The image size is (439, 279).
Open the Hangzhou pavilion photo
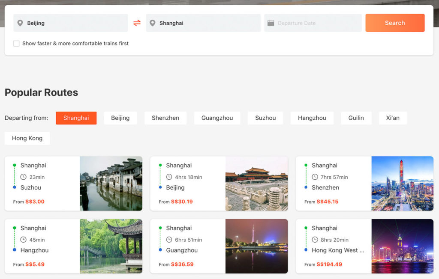[111, 246]
